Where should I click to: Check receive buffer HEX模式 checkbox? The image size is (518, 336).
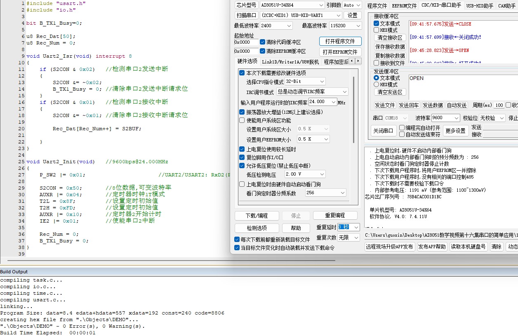tap(376, 30)
